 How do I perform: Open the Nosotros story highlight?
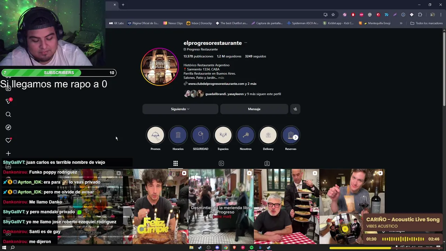[246, 135]
